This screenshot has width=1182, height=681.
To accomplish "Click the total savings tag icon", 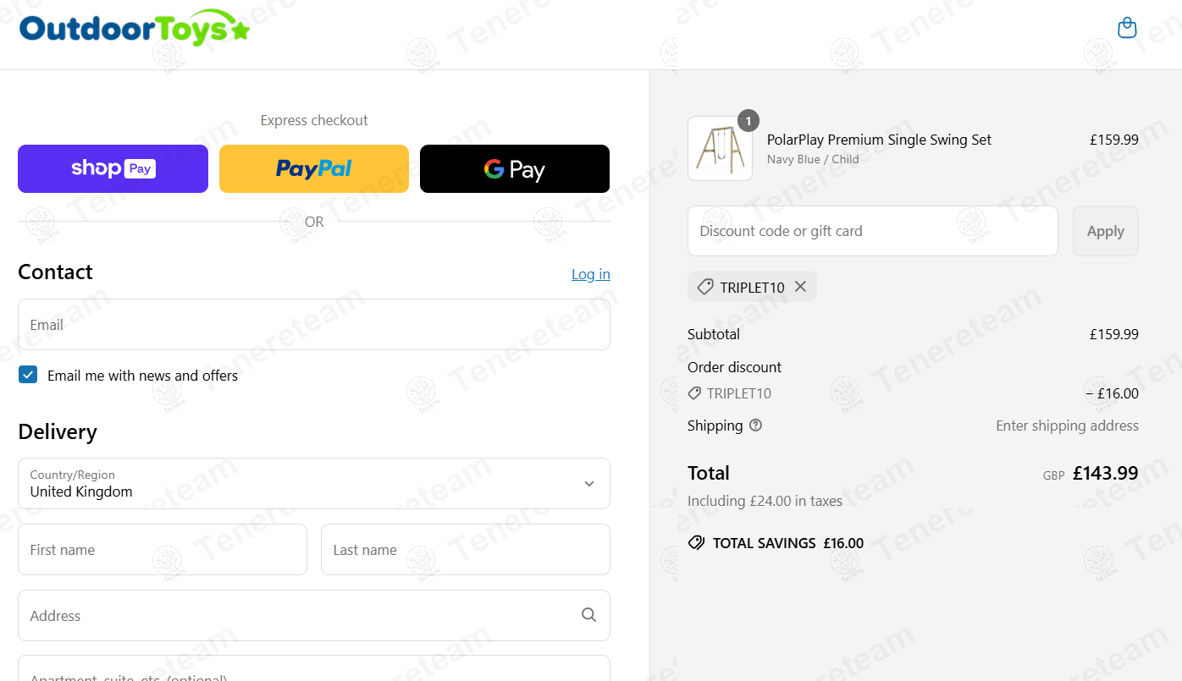I will point(696,543).
